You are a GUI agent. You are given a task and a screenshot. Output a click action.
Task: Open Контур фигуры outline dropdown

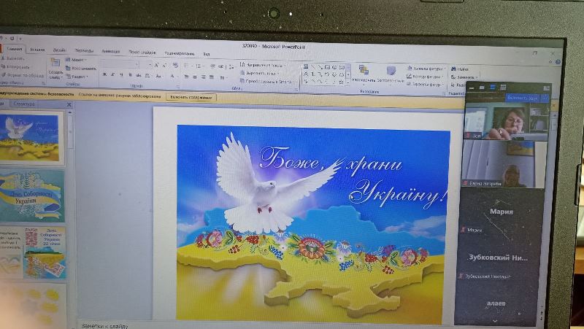425,77
